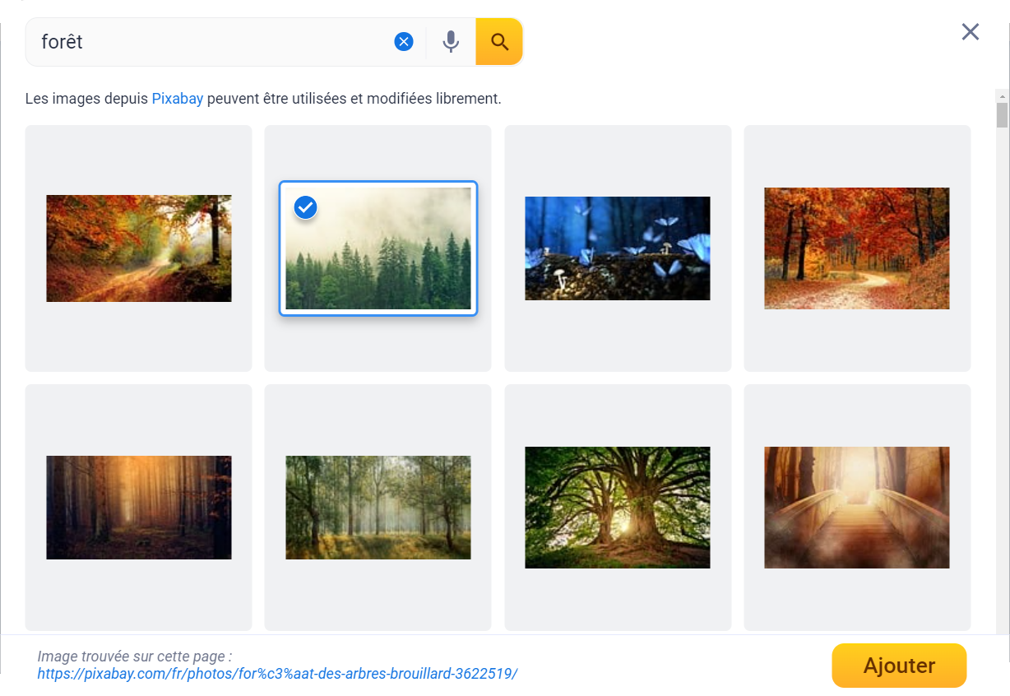The height and width of the screenshot is (696, 1010).
Task: Start voice search with the microphone icon
Action: tap(451, 42)
